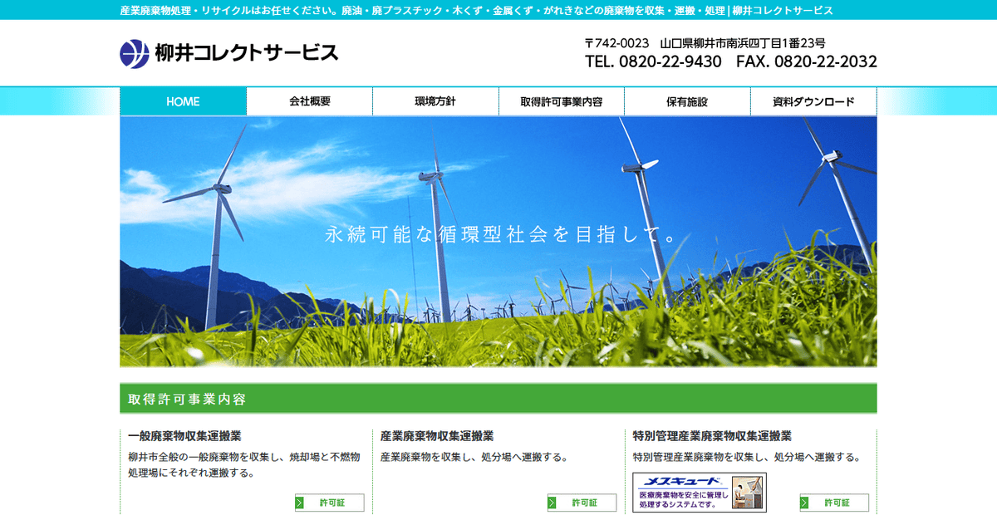Open the 保有施設 menu item

687,101
